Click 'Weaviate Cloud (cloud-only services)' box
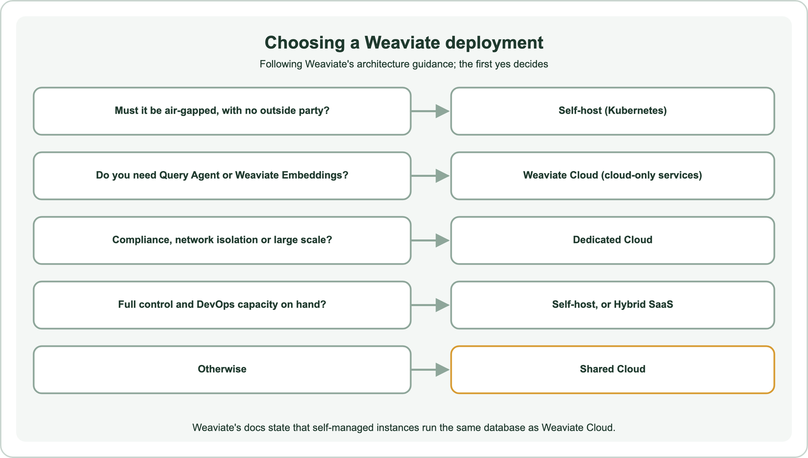The width and height of the screenshot is (808, 458). (x=613, y=176)
